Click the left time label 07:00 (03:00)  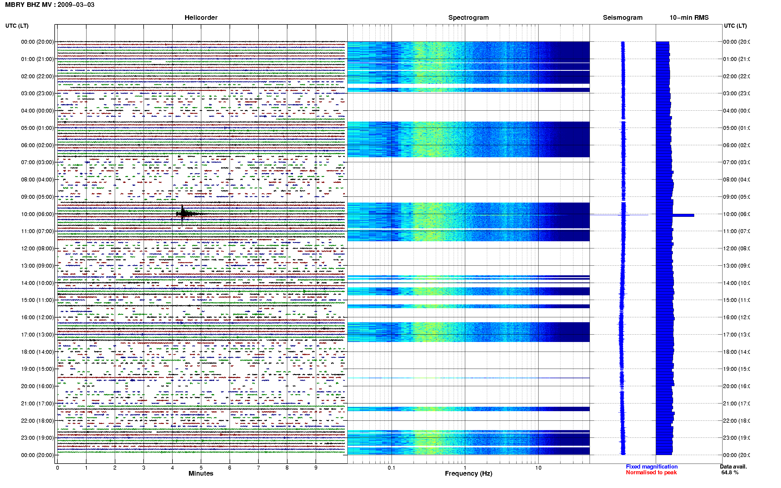point(37,162)
